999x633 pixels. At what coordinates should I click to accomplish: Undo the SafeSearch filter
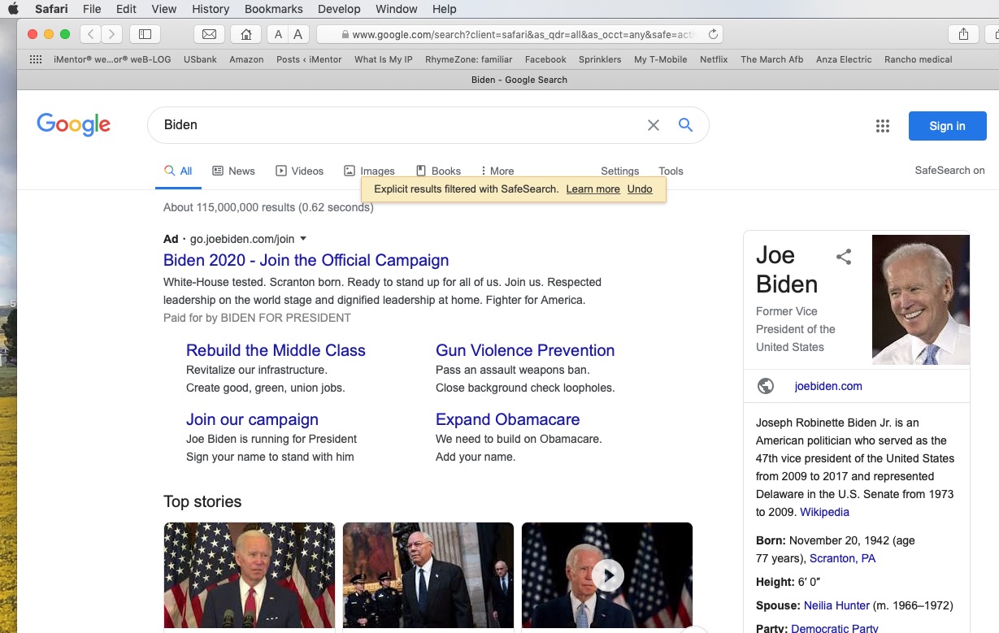[640, 189]
